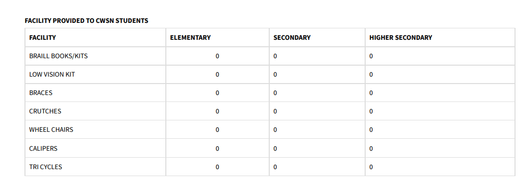Click Higher Secondary value for Tri Cycles
Viewport: 527px width, 193px height.
pos(371,167)
